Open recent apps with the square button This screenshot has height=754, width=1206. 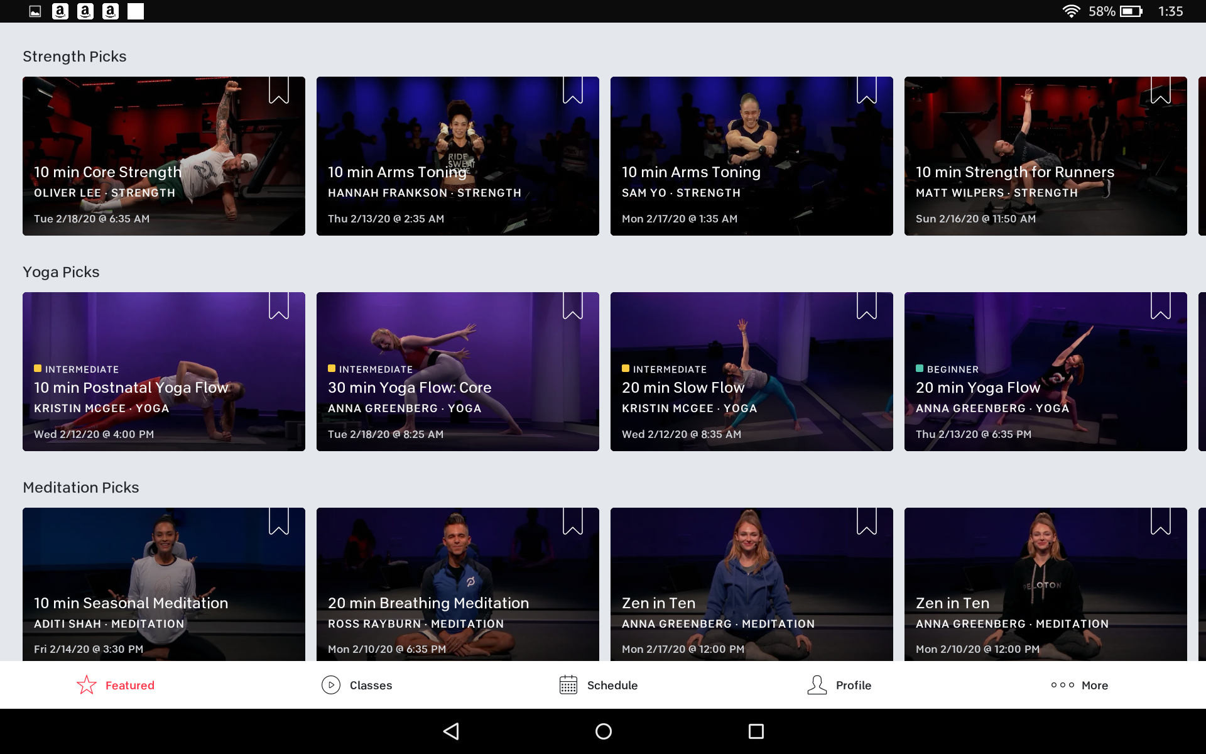coord(756,731)
